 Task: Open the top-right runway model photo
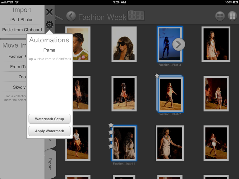coord(215,44)
